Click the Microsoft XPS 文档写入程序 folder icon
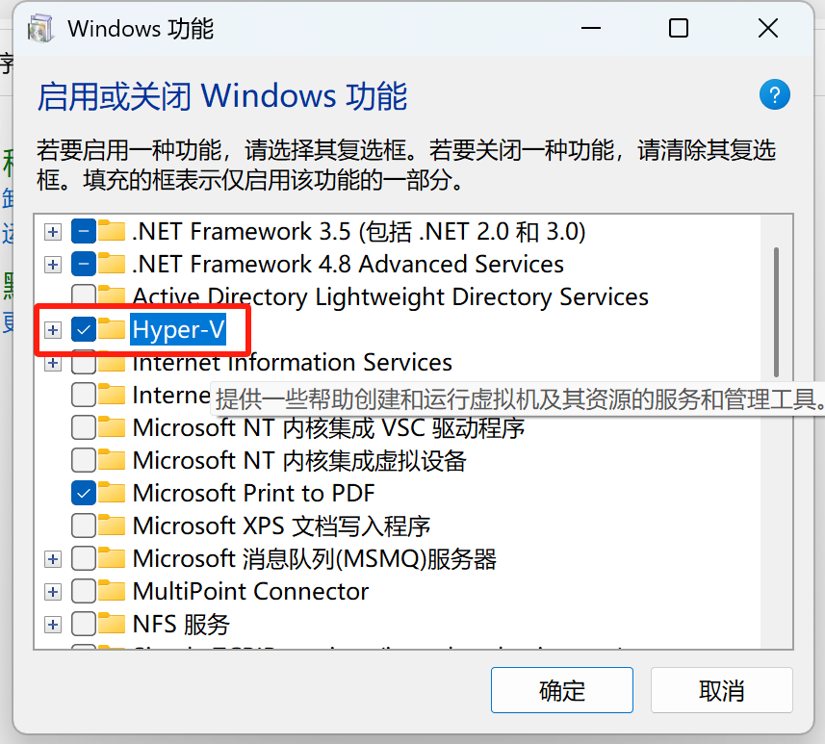Screen dimensions: 825x744 (x=113, y=526)
